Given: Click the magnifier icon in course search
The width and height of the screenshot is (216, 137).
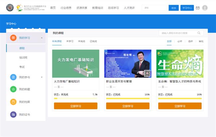Looking at the screenshot, I should (x=199, y=33).
